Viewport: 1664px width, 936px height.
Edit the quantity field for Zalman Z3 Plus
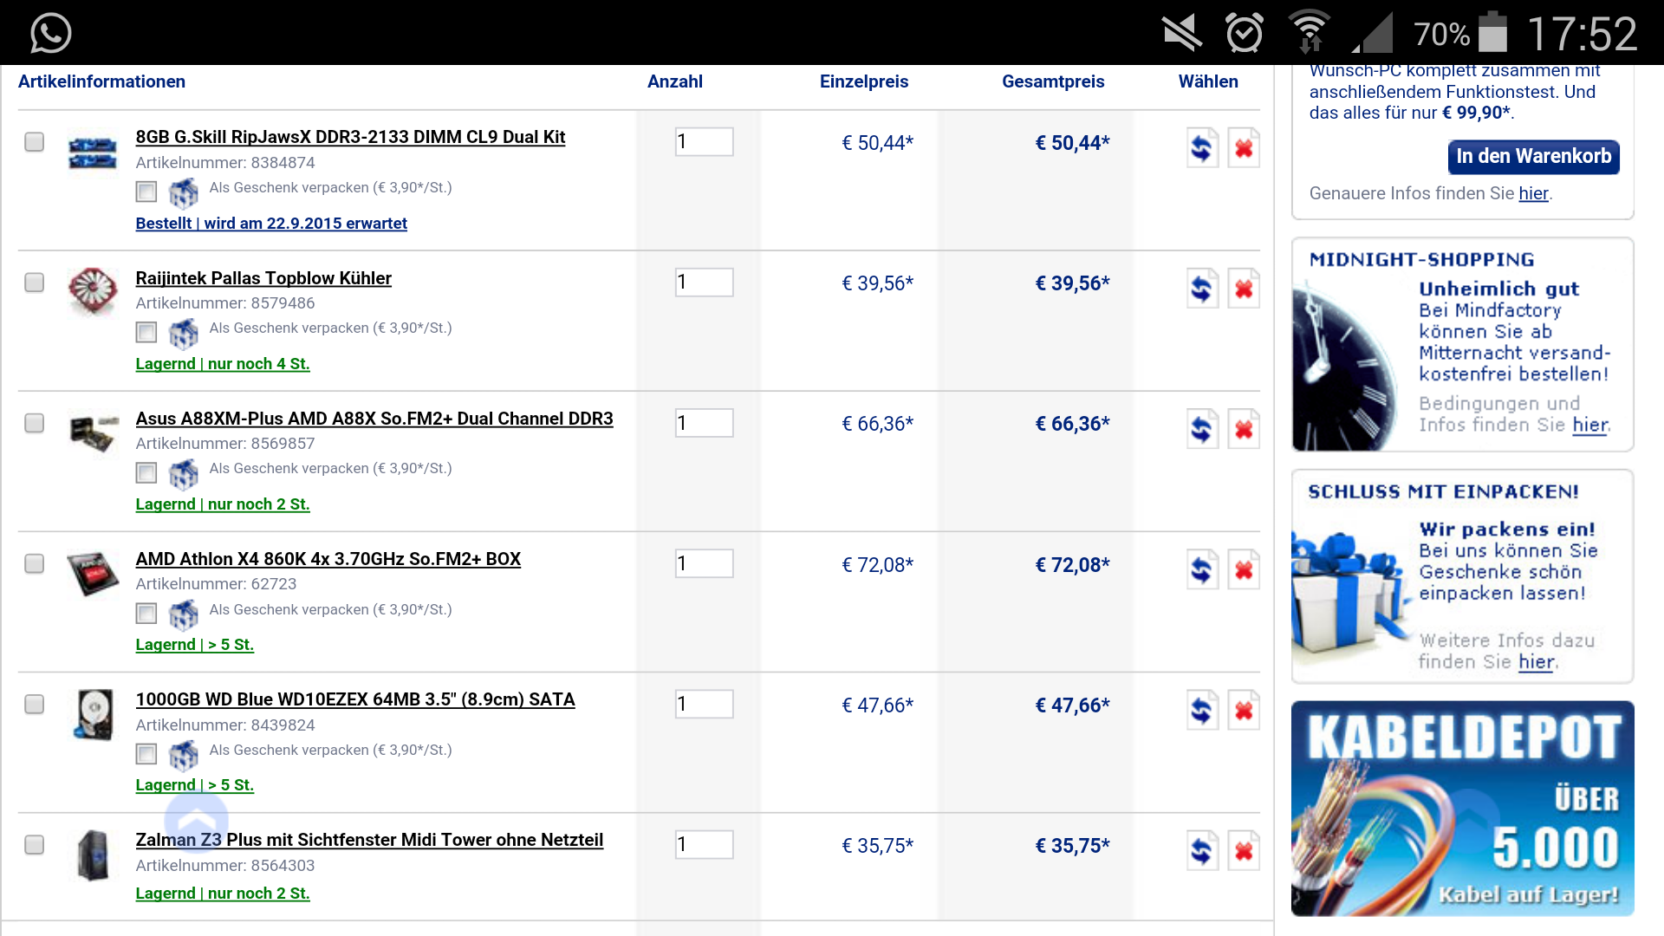coord(704,845)
